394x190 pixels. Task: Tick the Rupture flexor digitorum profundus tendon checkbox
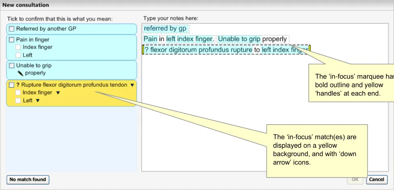point(12,85)
